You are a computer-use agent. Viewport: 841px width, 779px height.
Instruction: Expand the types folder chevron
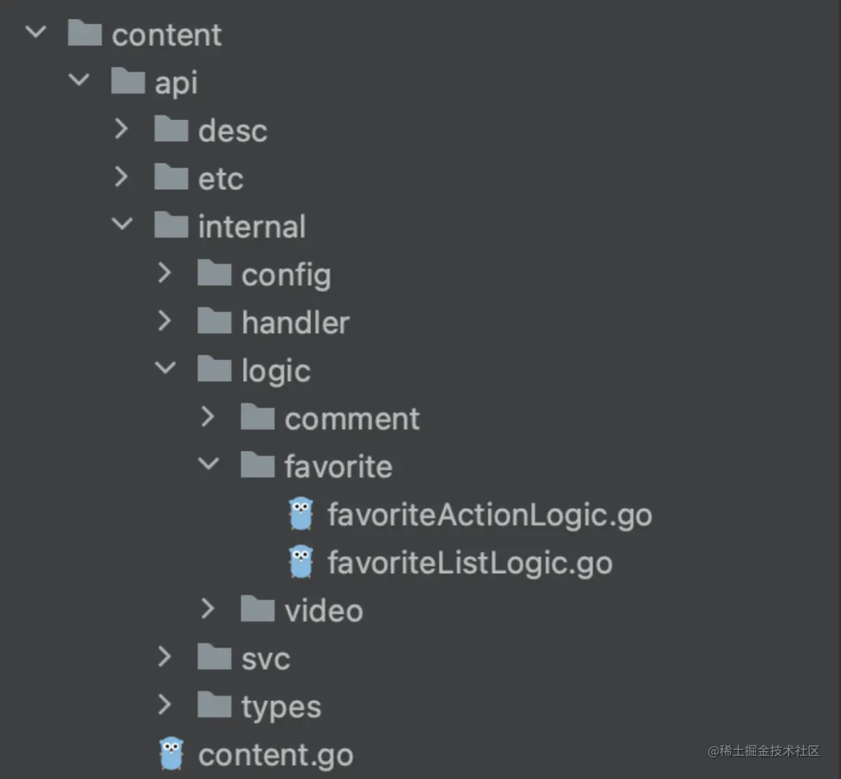tap(165, 705)
